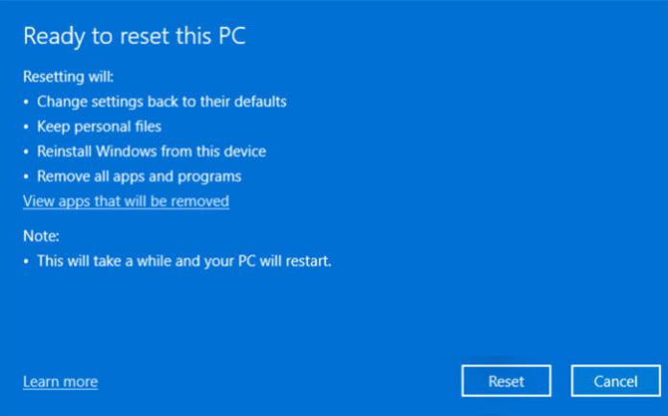Click the 'Reinstall Windows from this device' text
The image size is (668, 416).
pos(152,151)
